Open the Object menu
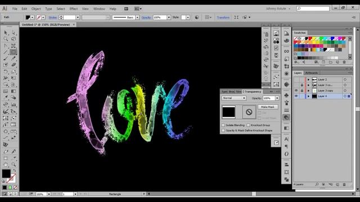The image size is (360, 202). [36, 9]
